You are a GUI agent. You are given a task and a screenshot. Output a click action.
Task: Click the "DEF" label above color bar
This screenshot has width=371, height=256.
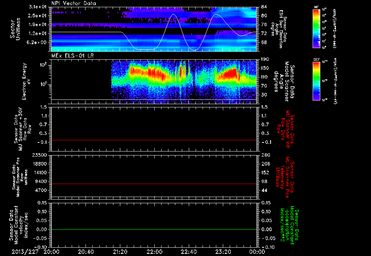(316, 60)
